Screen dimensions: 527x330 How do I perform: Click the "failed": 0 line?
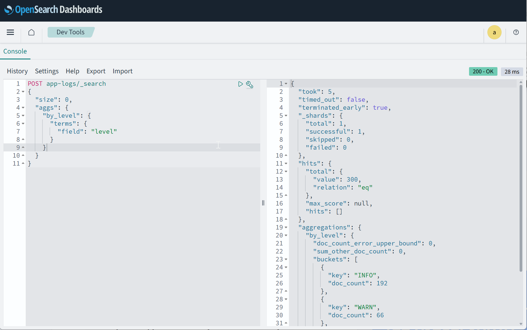tap(326, 148)
